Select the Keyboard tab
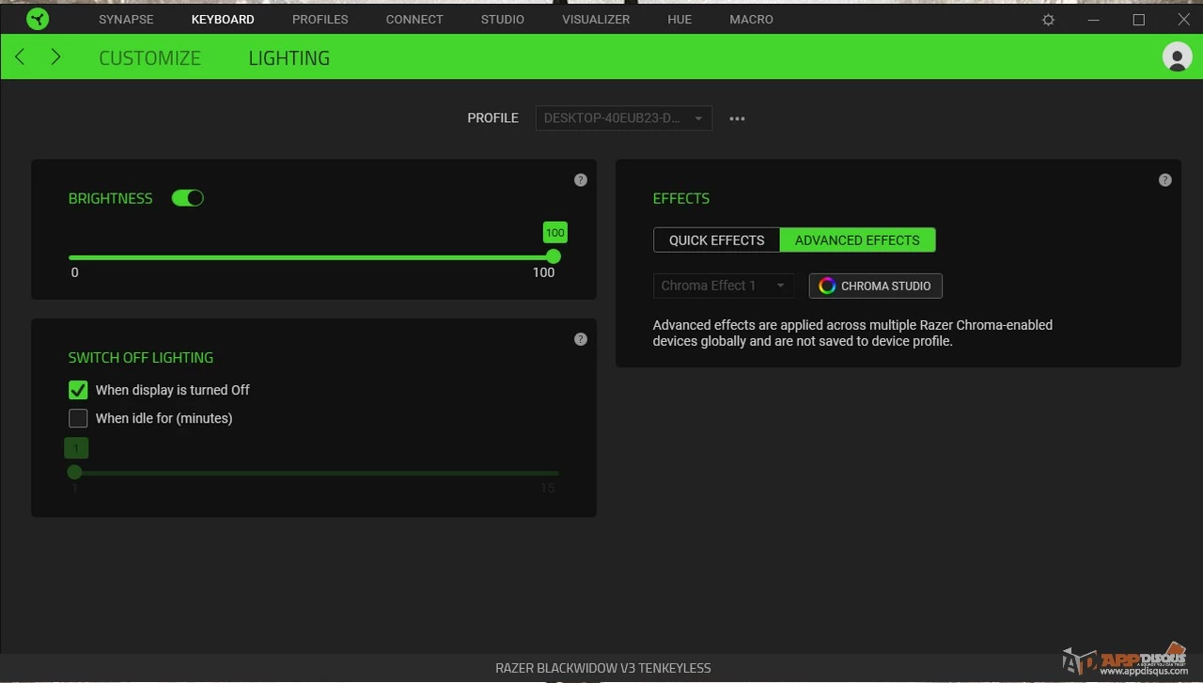The width and height of the screenshot is (1203, 683). pyautogui.click(x=223, y=19)
